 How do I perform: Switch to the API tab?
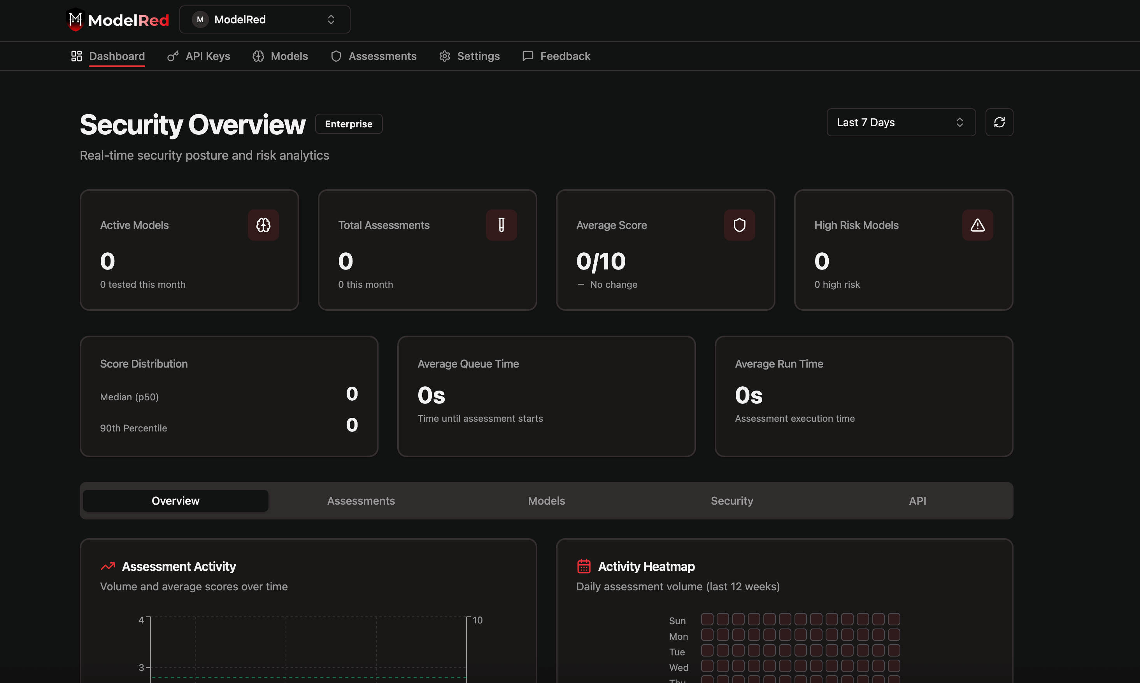[917, 501]
